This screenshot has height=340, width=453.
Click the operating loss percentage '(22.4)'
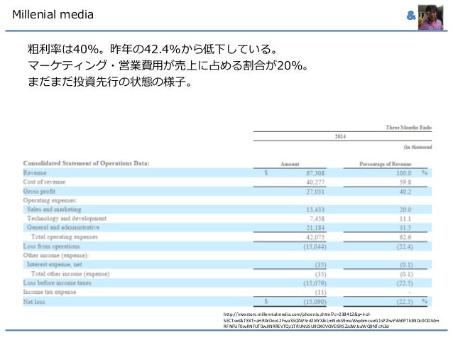[405, 247]
